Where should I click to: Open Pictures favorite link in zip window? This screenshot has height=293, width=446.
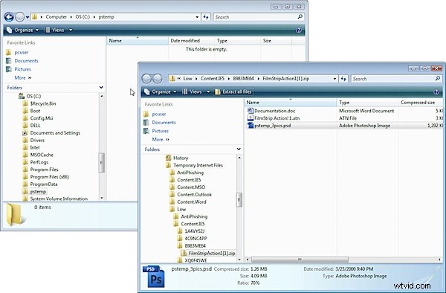(160, 131)
